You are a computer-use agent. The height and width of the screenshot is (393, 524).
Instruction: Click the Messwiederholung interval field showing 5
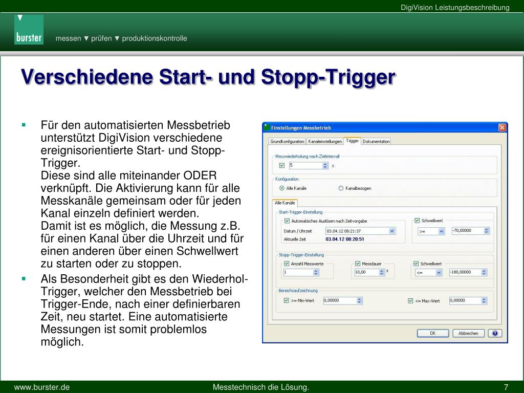pos(305,165)
